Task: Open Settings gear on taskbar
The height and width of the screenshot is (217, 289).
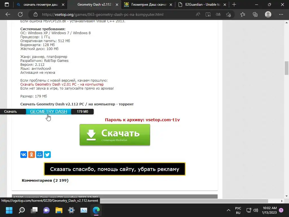Action: pyautogui.click(x=71, y=210)
